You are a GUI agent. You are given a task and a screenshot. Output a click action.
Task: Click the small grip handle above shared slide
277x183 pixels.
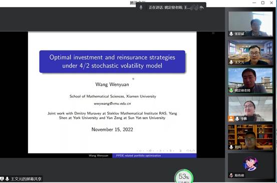coord(213,33)
